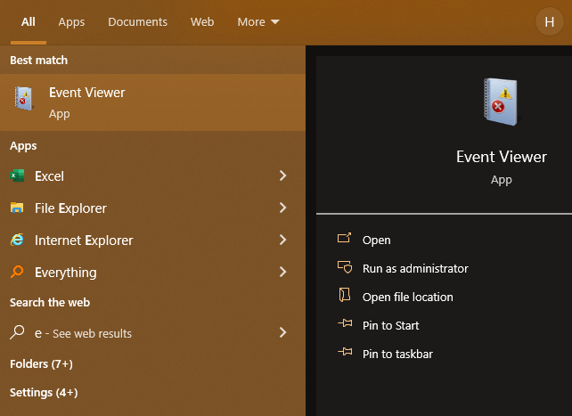Viewport: 572px width, 416px height.
Task: Open the user account avatar H
Action: click(x=549, y=22)
